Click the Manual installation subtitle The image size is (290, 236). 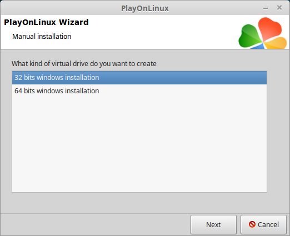(42, 37)
